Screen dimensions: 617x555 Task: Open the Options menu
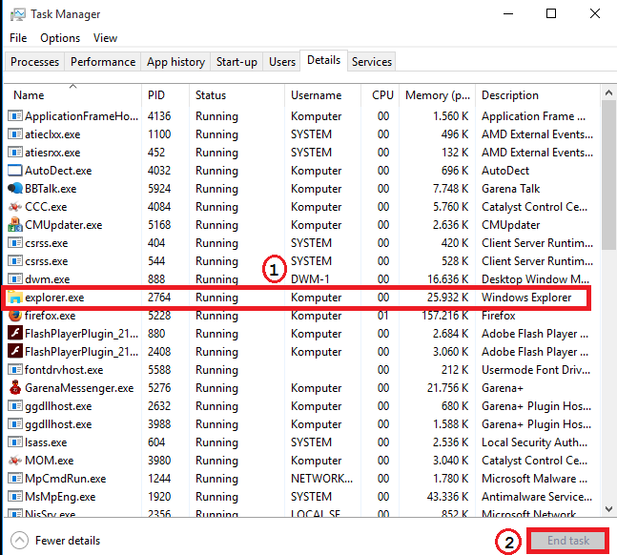click(60, 38)
